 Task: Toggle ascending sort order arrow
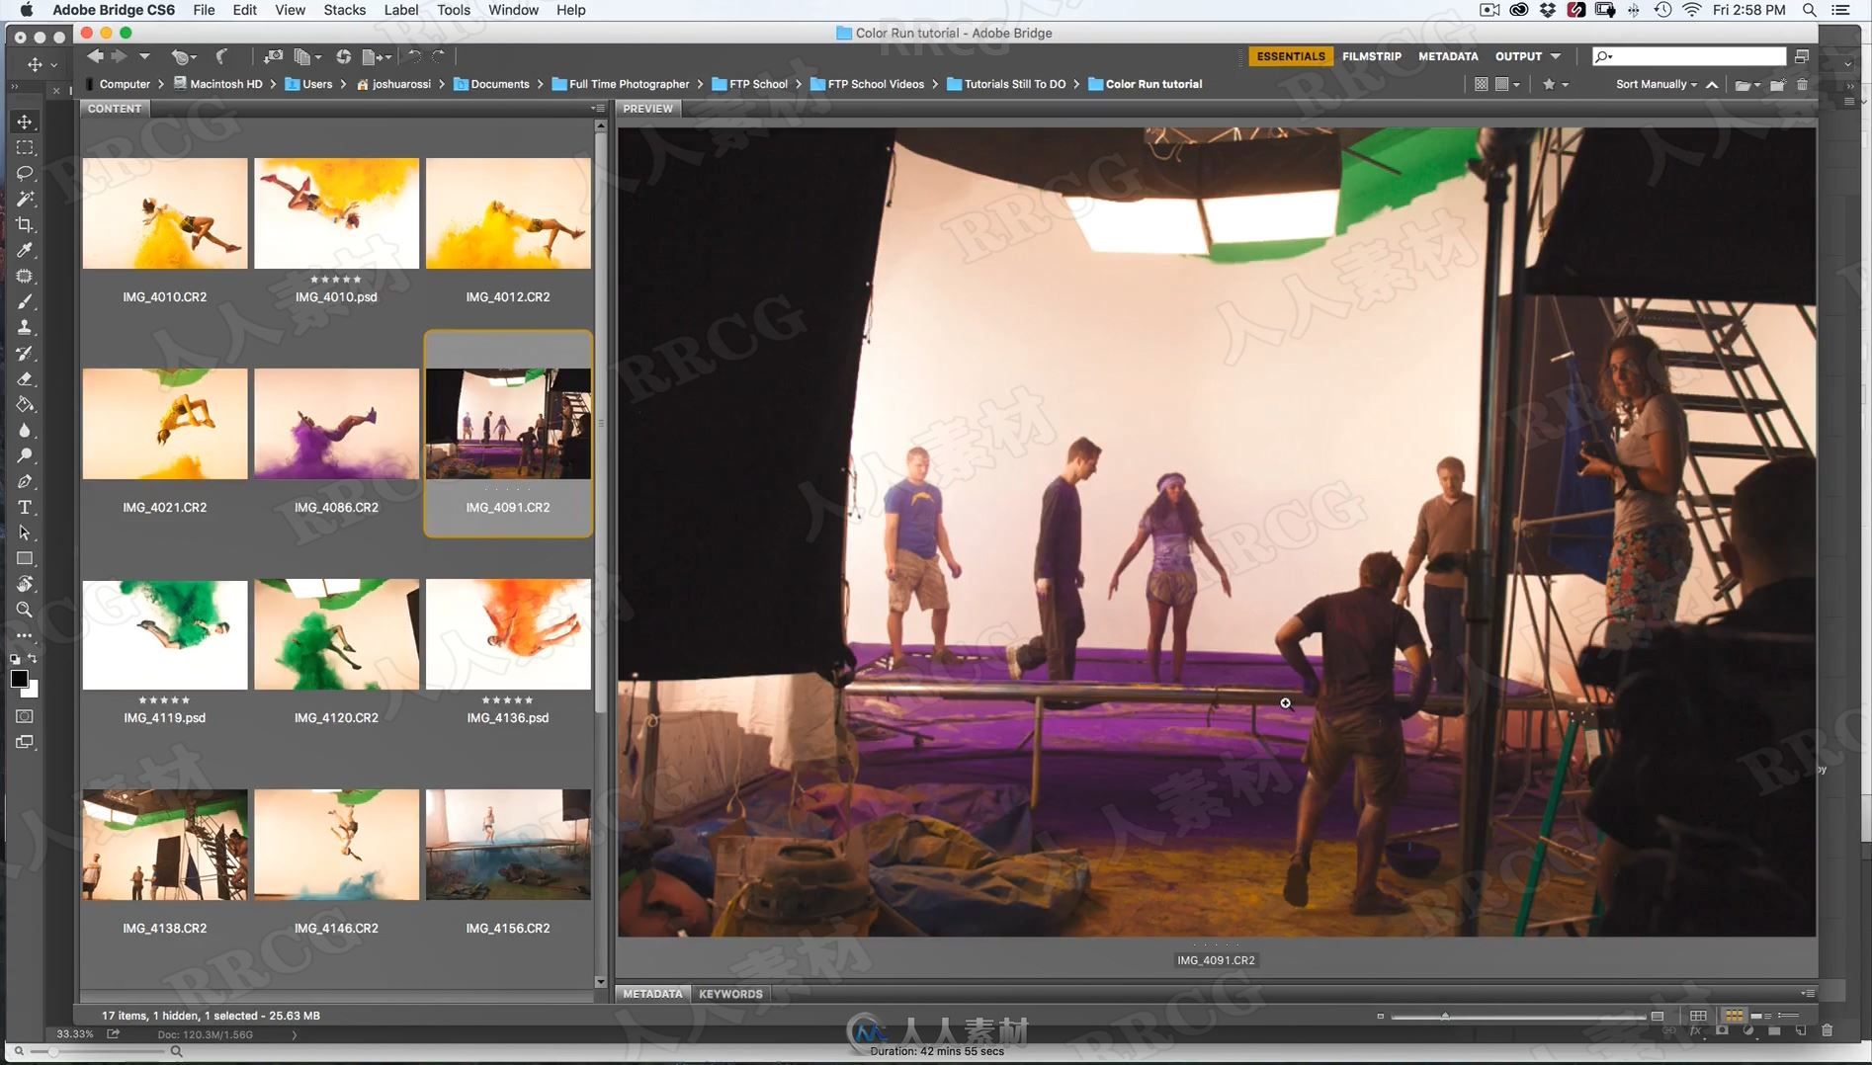point(1712,84)
